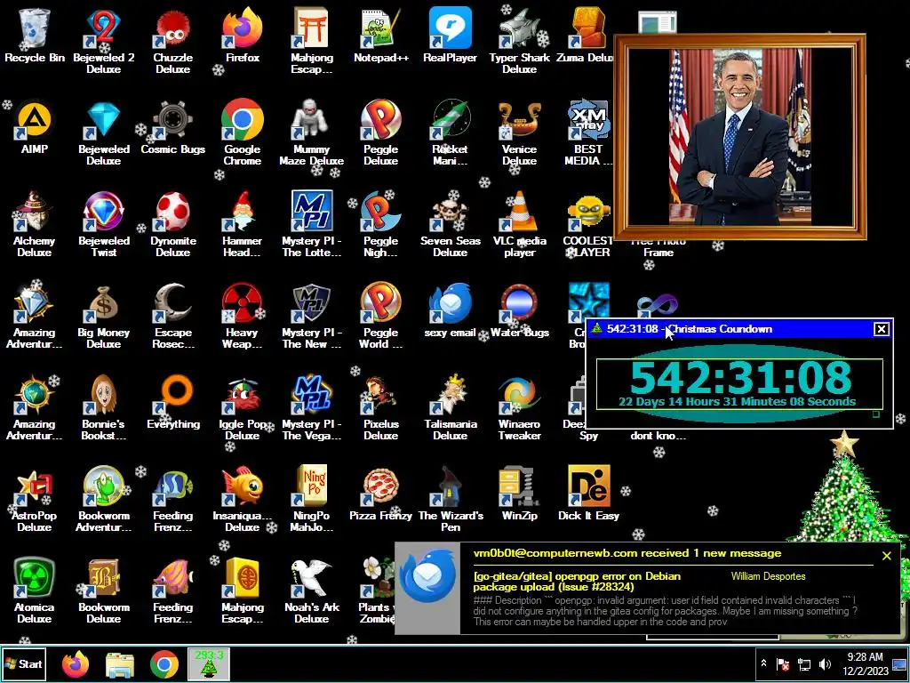Open the Start menu

click(x=24, y=663)
